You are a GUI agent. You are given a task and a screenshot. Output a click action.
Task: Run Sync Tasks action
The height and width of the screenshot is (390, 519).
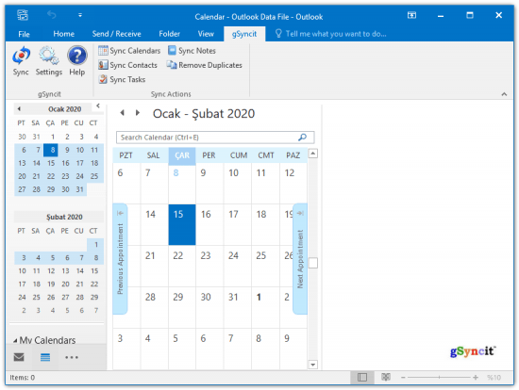122,79
